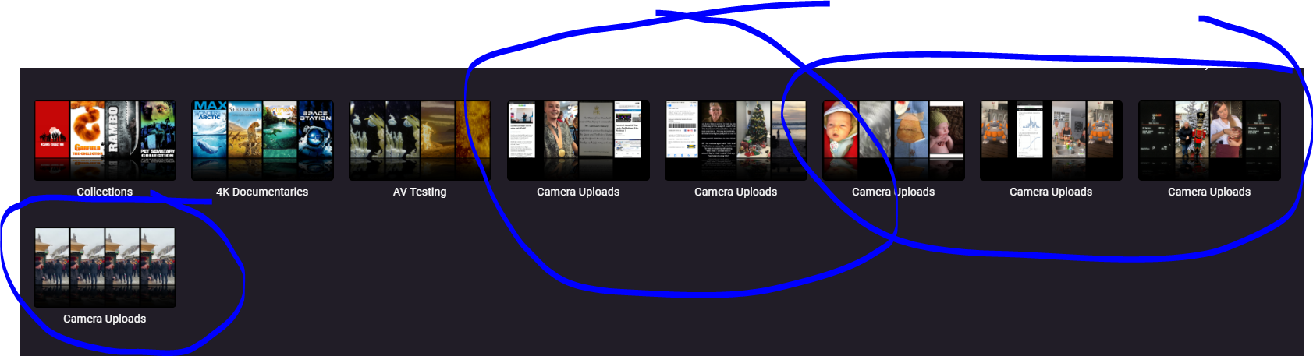Click "Camera Uploads" label under Christmas tree card
1313x356 pixels.
pyautogui.click(x=736, y=192)
